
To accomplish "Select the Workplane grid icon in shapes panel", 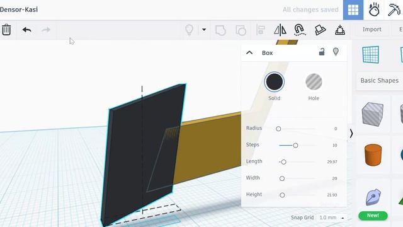I will pyautogui.click(x=371, y=55).
